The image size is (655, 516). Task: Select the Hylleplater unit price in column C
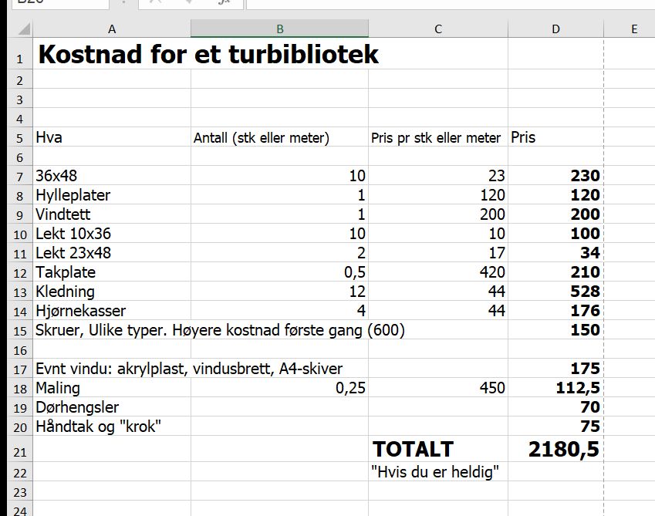click(x=438, y=195)
